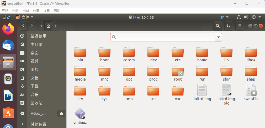Open the zh input language dropdown
Screen dimensions: 265x128
tap(224, 17)
